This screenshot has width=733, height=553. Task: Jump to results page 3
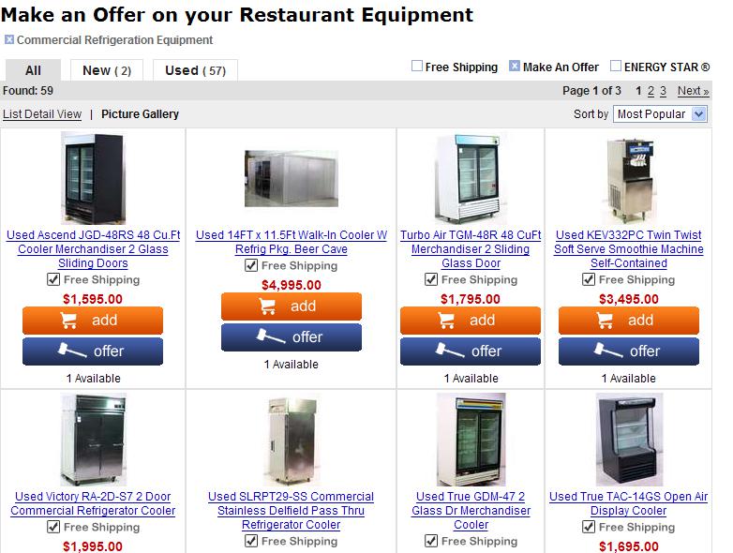click(x=663, y=91)
